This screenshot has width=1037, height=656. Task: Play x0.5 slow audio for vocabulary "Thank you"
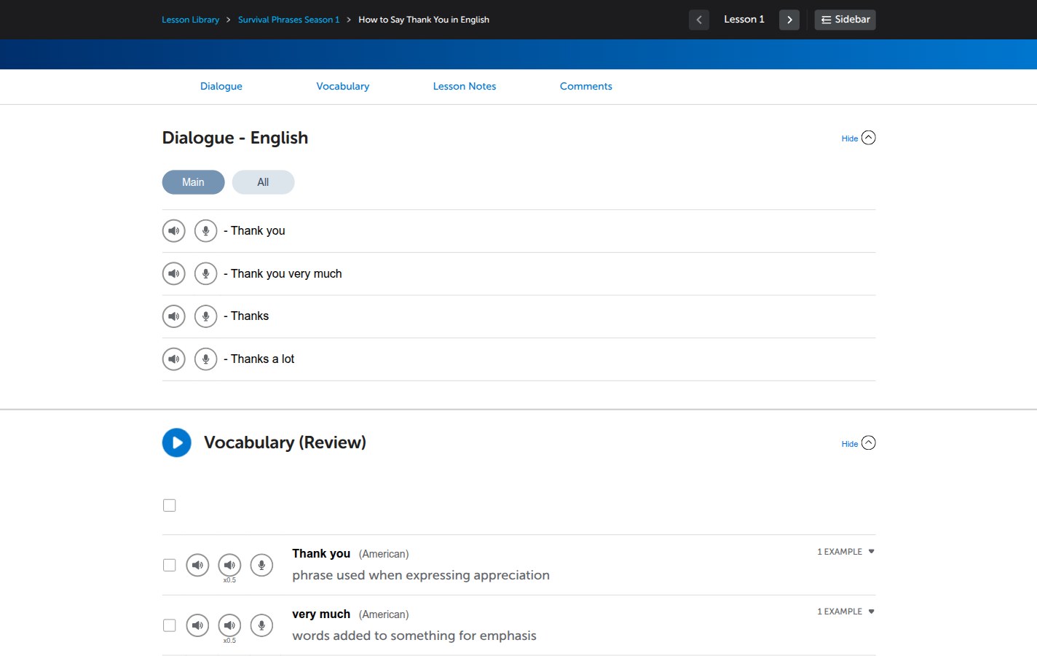[x=229, y=565]
